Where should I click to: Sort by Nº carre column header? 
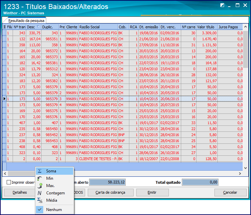coord(189,27)
